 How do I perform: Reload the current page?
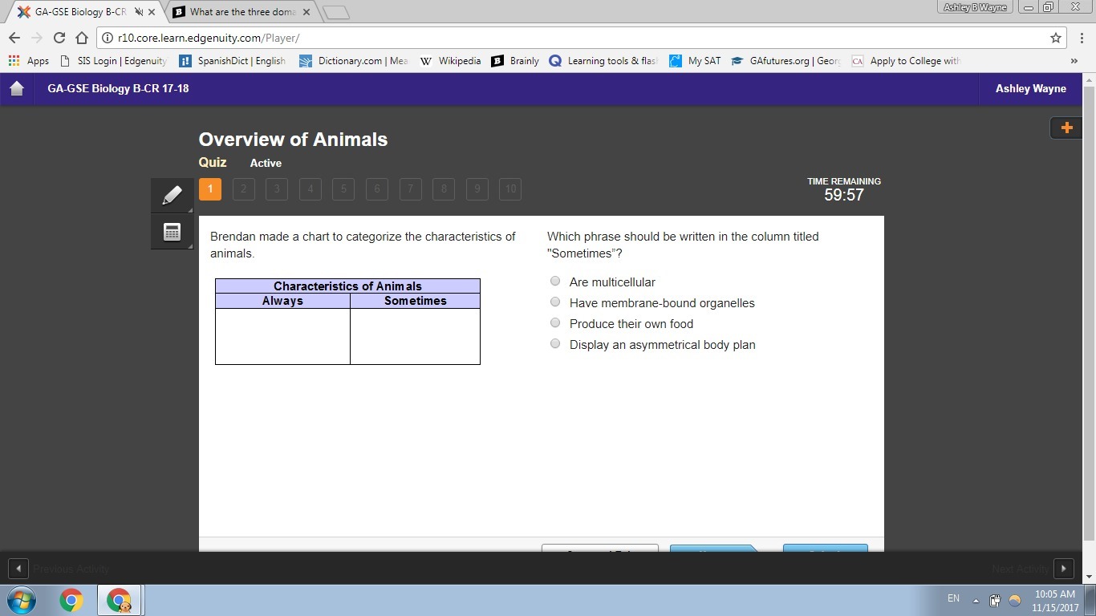tap(59, 38)
